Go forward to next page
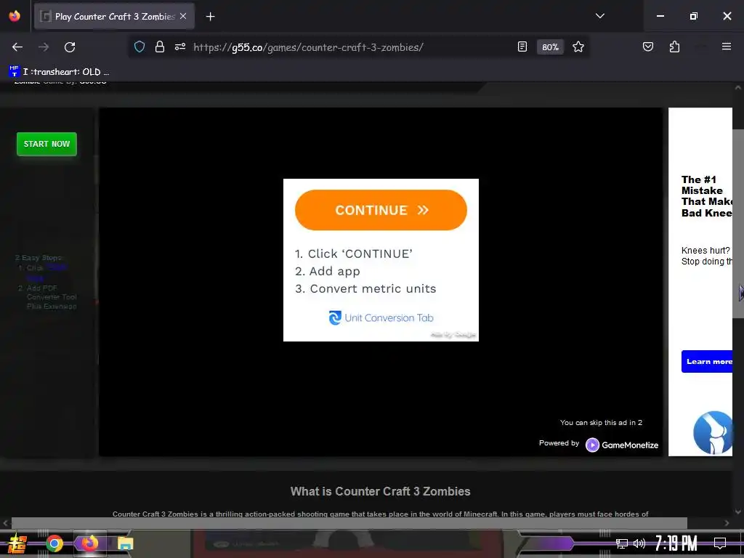744x558 pixels. [44, 47]
